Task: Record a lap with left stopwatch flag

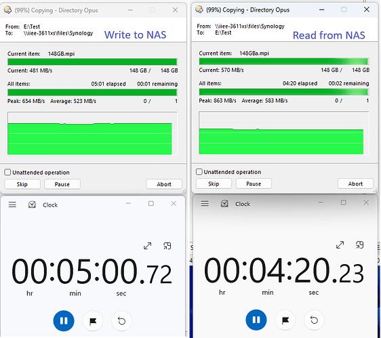Action: click(x=93, y=321)
